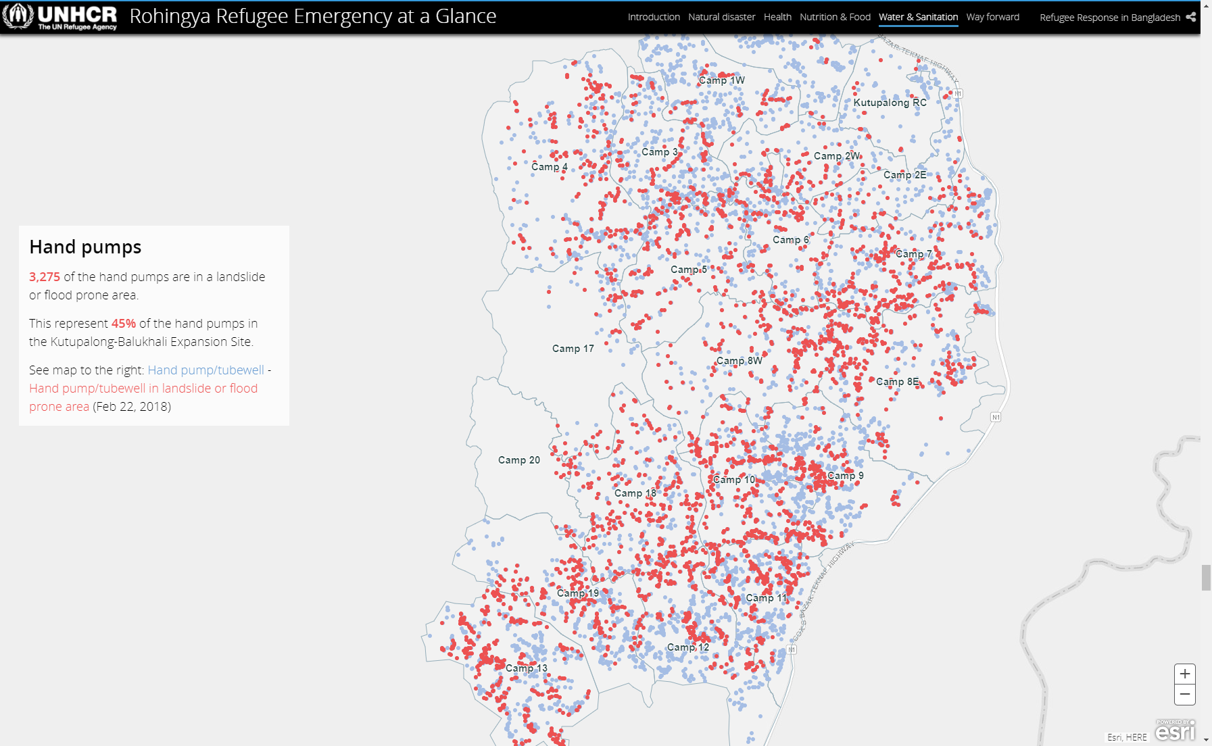This screenshot has height=746, width=1212.
Task: Click the red landslide or flood prone legend link
Action: 143,397
